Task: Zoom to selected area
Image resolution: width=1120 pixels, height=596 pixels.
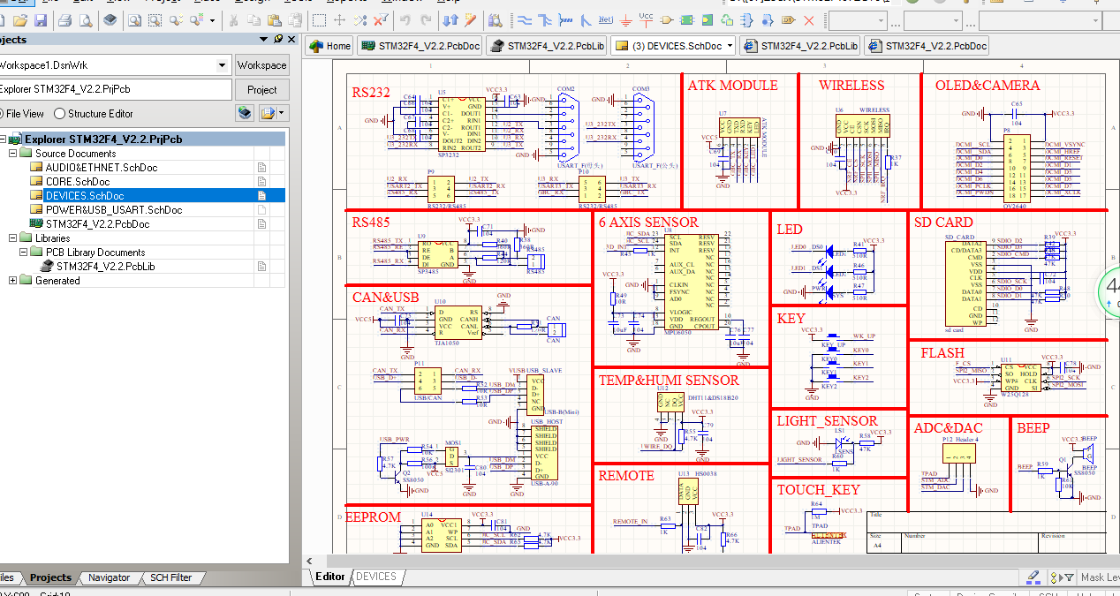Action: tap(155, 19)
